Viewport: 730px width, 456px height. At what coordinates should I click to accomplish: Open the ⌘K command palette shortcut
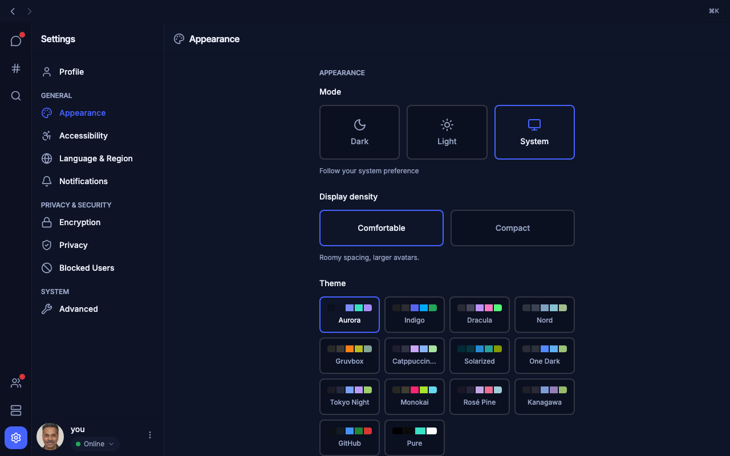pyautogui.click(x=714, y=11)
